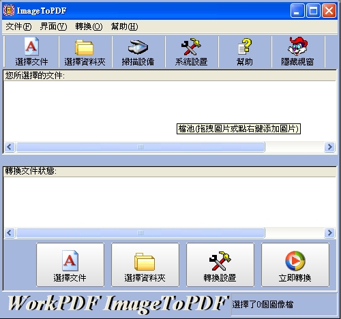Click right arrow of status list scrollbar
This screenshot has width=341, height=319.
tap(329, 233)
